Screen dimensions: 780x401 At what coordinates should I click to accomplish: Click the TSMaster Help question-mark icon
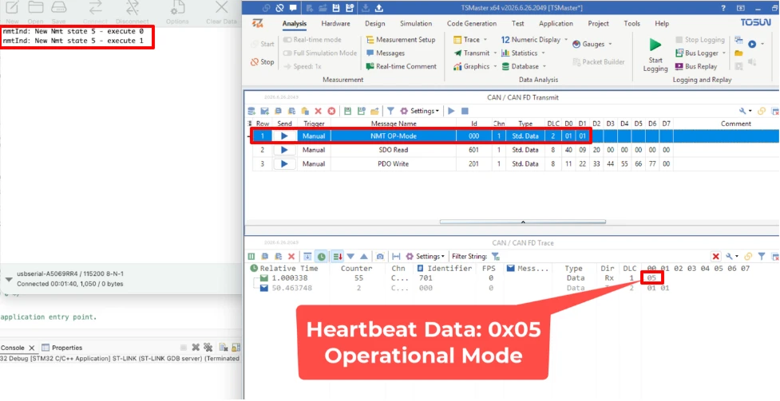[723, 8]
